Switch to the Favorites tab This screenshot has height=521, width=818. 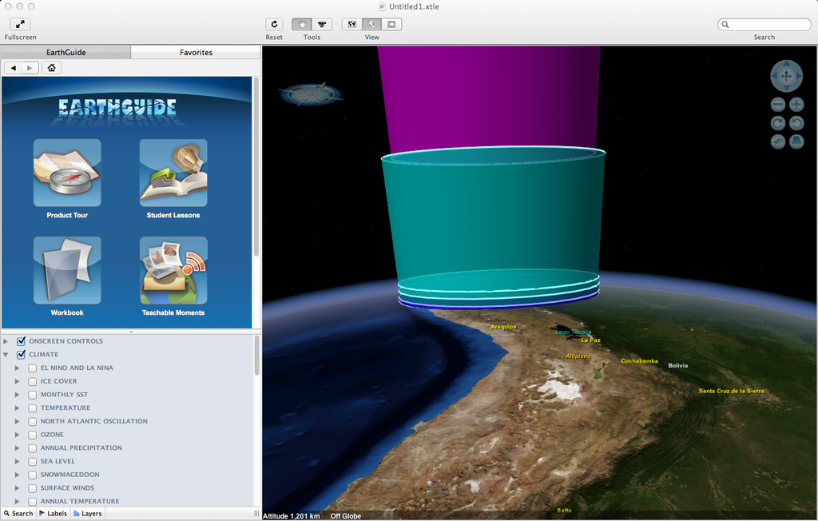[x=196, y=53]
